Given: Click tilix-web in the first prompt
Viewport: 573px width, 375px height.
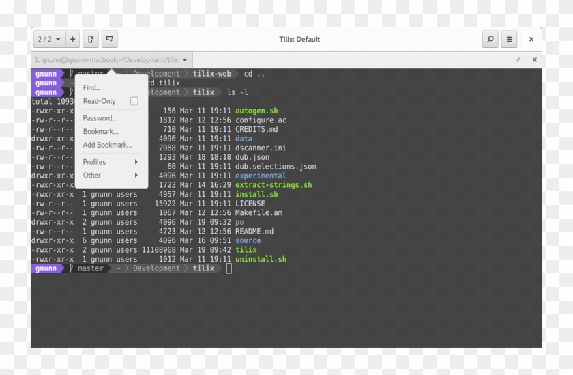Looking at the screenshot, I should point(212,74).
